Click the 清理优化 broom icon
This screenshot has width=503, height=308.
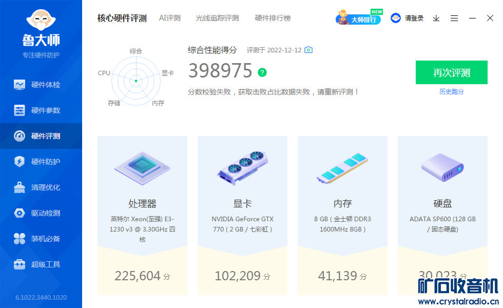point(20,187)
